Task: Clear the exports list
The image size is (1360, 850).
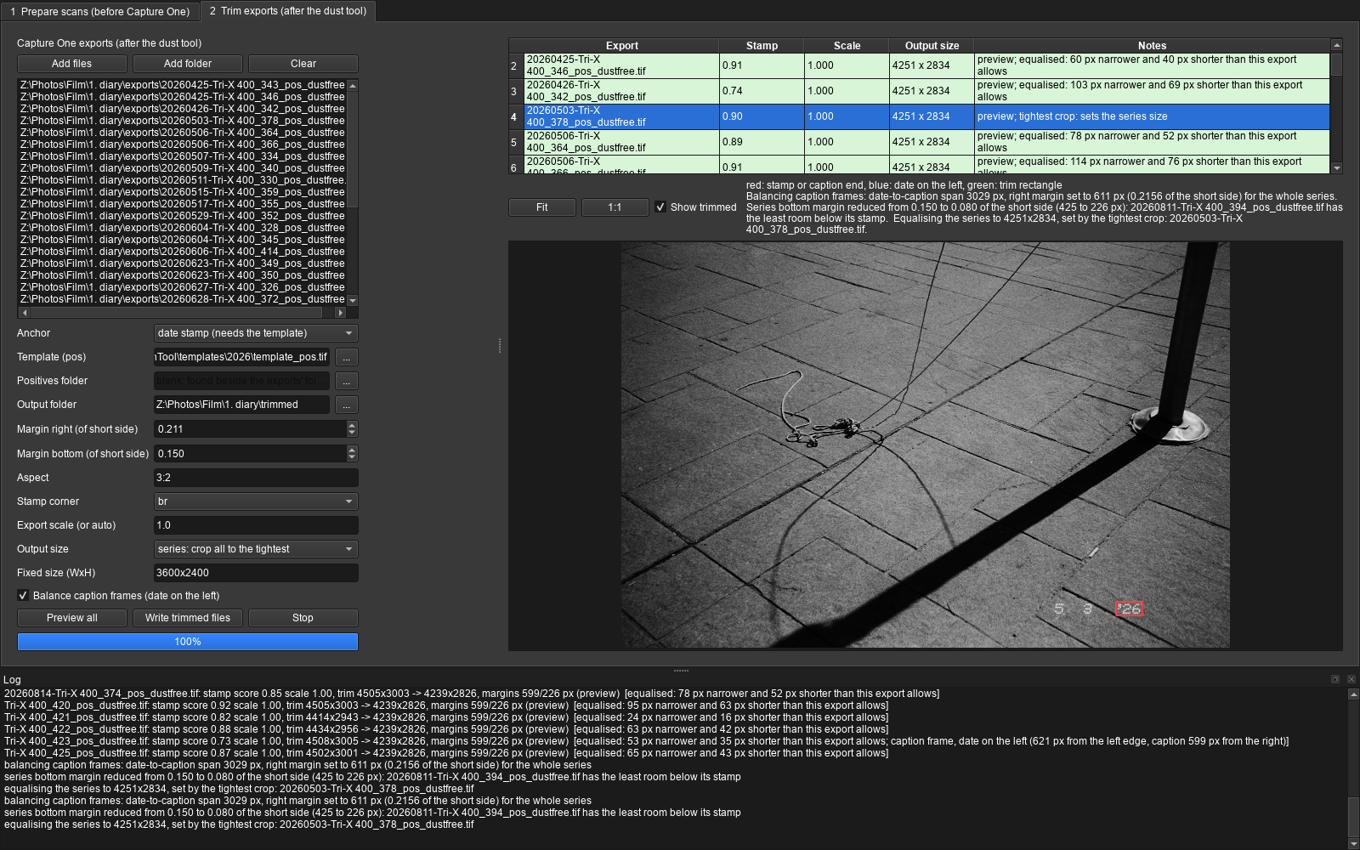Action: coord(303,64)
